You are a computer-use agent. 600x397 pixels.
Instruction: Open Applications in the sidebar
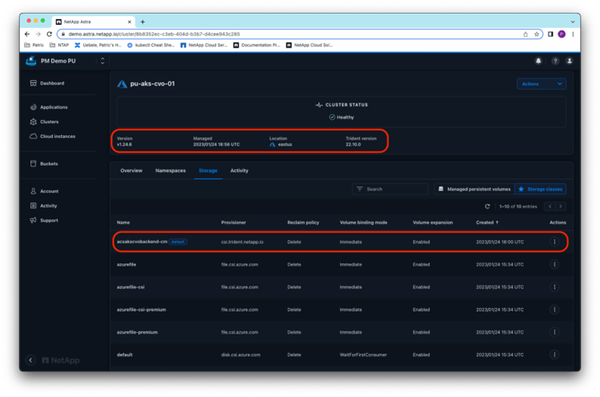54,107
